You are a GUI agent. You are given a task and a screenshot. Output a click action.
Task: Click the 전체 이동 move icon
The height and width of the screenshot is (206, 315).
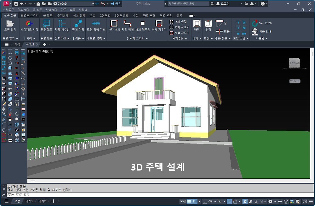pyautogui.click(x=78, y=24)
